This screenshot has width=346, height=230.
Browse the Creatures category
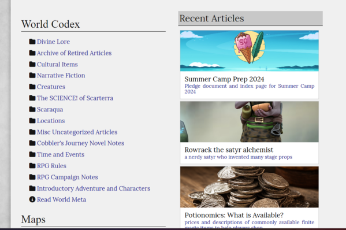click(51, 87)
